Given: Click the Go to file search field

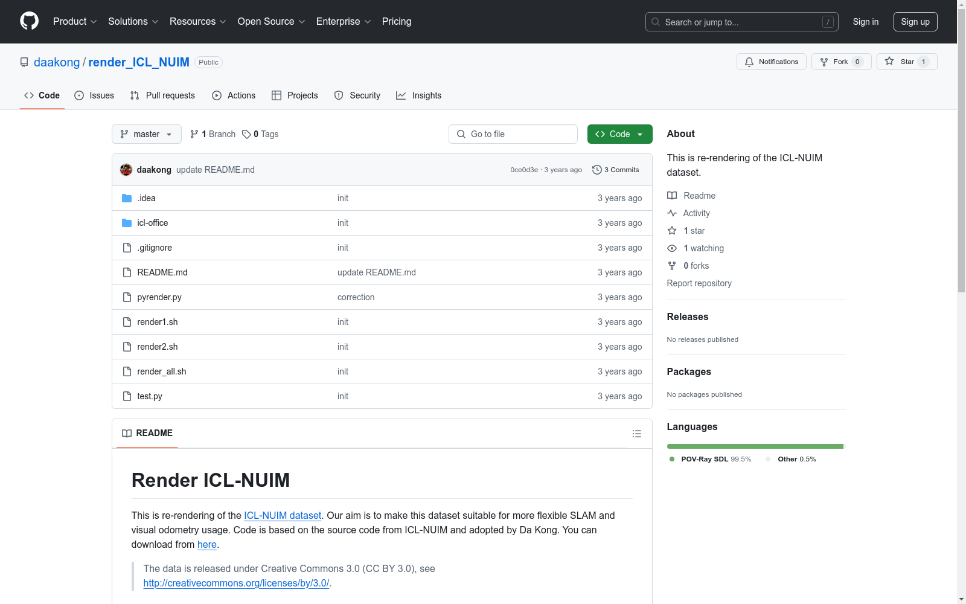Looking at the screenshot, I should pyautogui.click(x=513, y=134).
